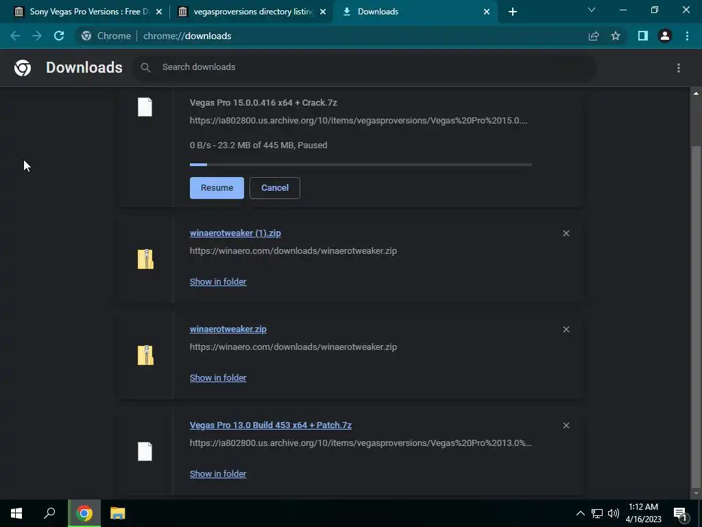This screenshot has width=702, height=527.
Task: Click the file icon for Vegas Pro 13.0 download
Action: [x=145, y=452]
